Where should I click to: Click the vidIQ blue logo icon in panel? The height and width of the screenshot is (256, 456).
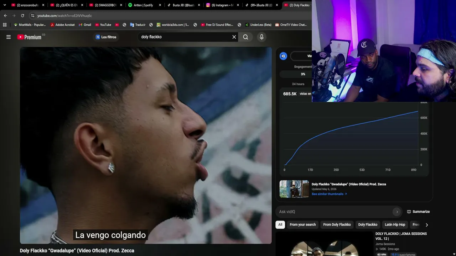tap(284, 56)
